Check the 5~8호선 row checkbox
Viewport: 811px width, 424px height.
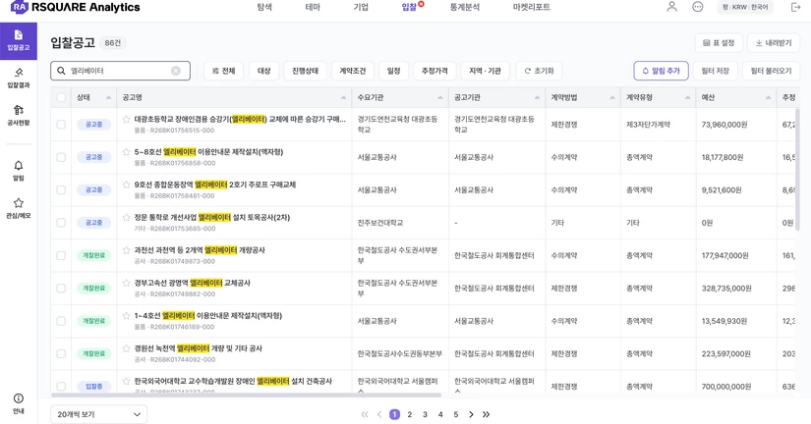click(61, 157)
